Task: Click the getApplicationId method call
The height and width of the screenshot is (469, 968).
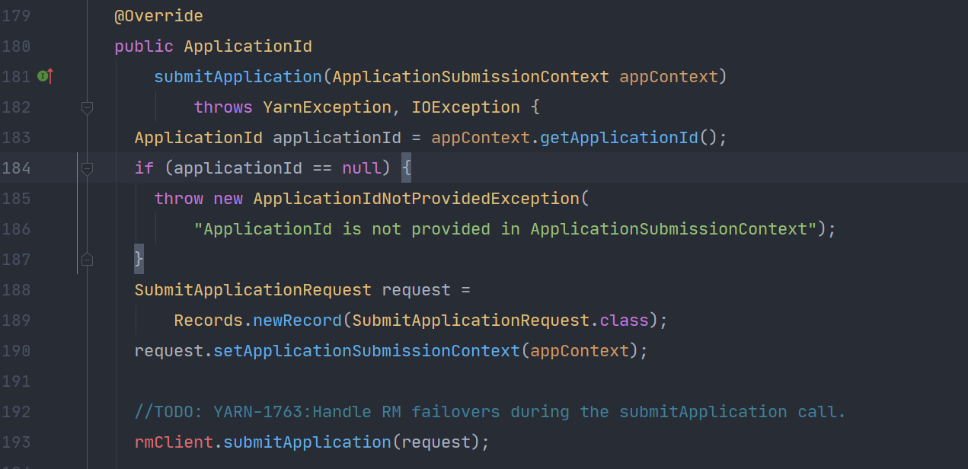Action: (x=618, y=138)
